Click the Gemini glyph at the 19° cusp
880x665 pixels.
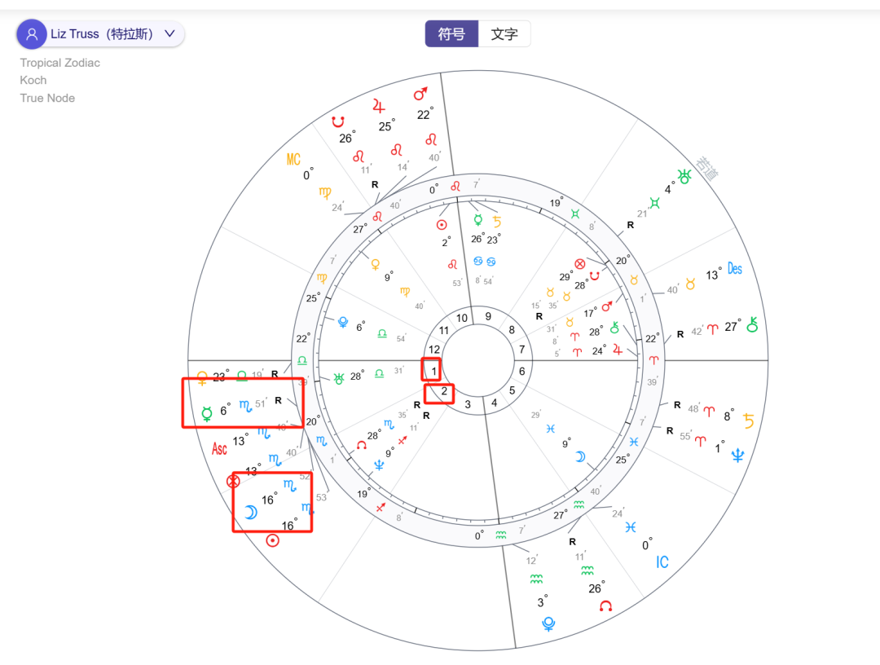coord(574,214)
